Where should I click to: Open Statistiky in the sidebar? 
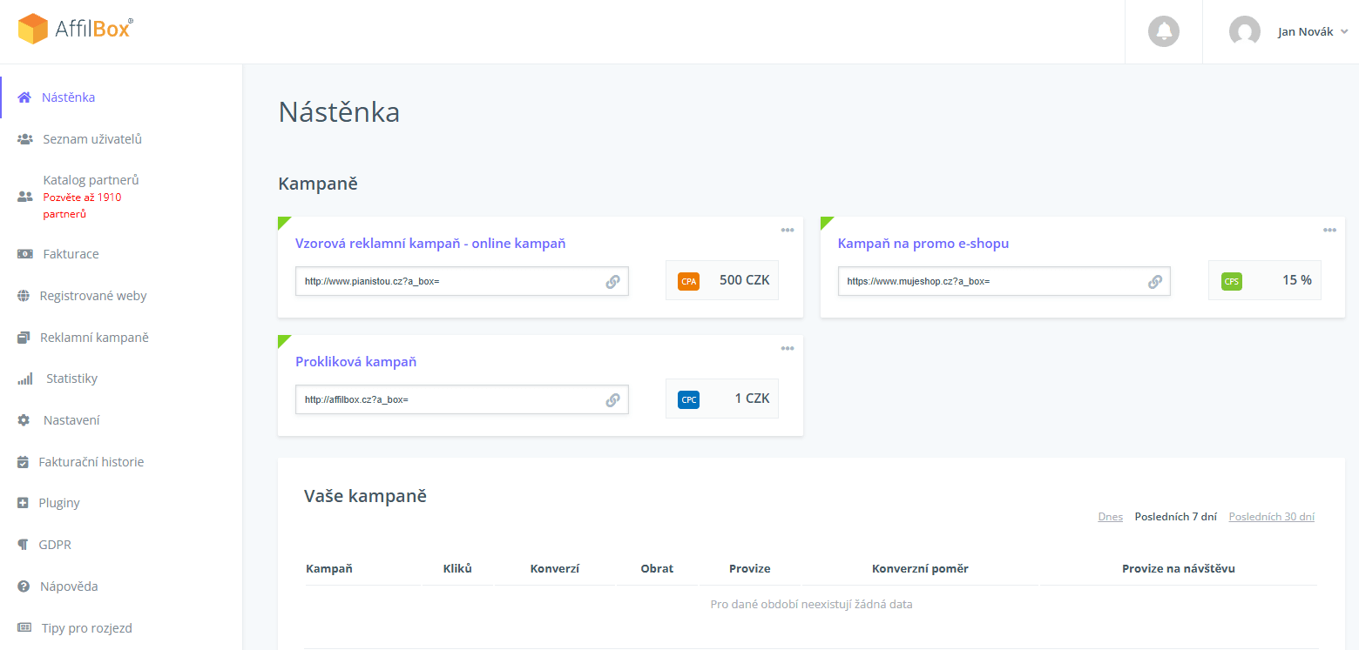(71, 379)
